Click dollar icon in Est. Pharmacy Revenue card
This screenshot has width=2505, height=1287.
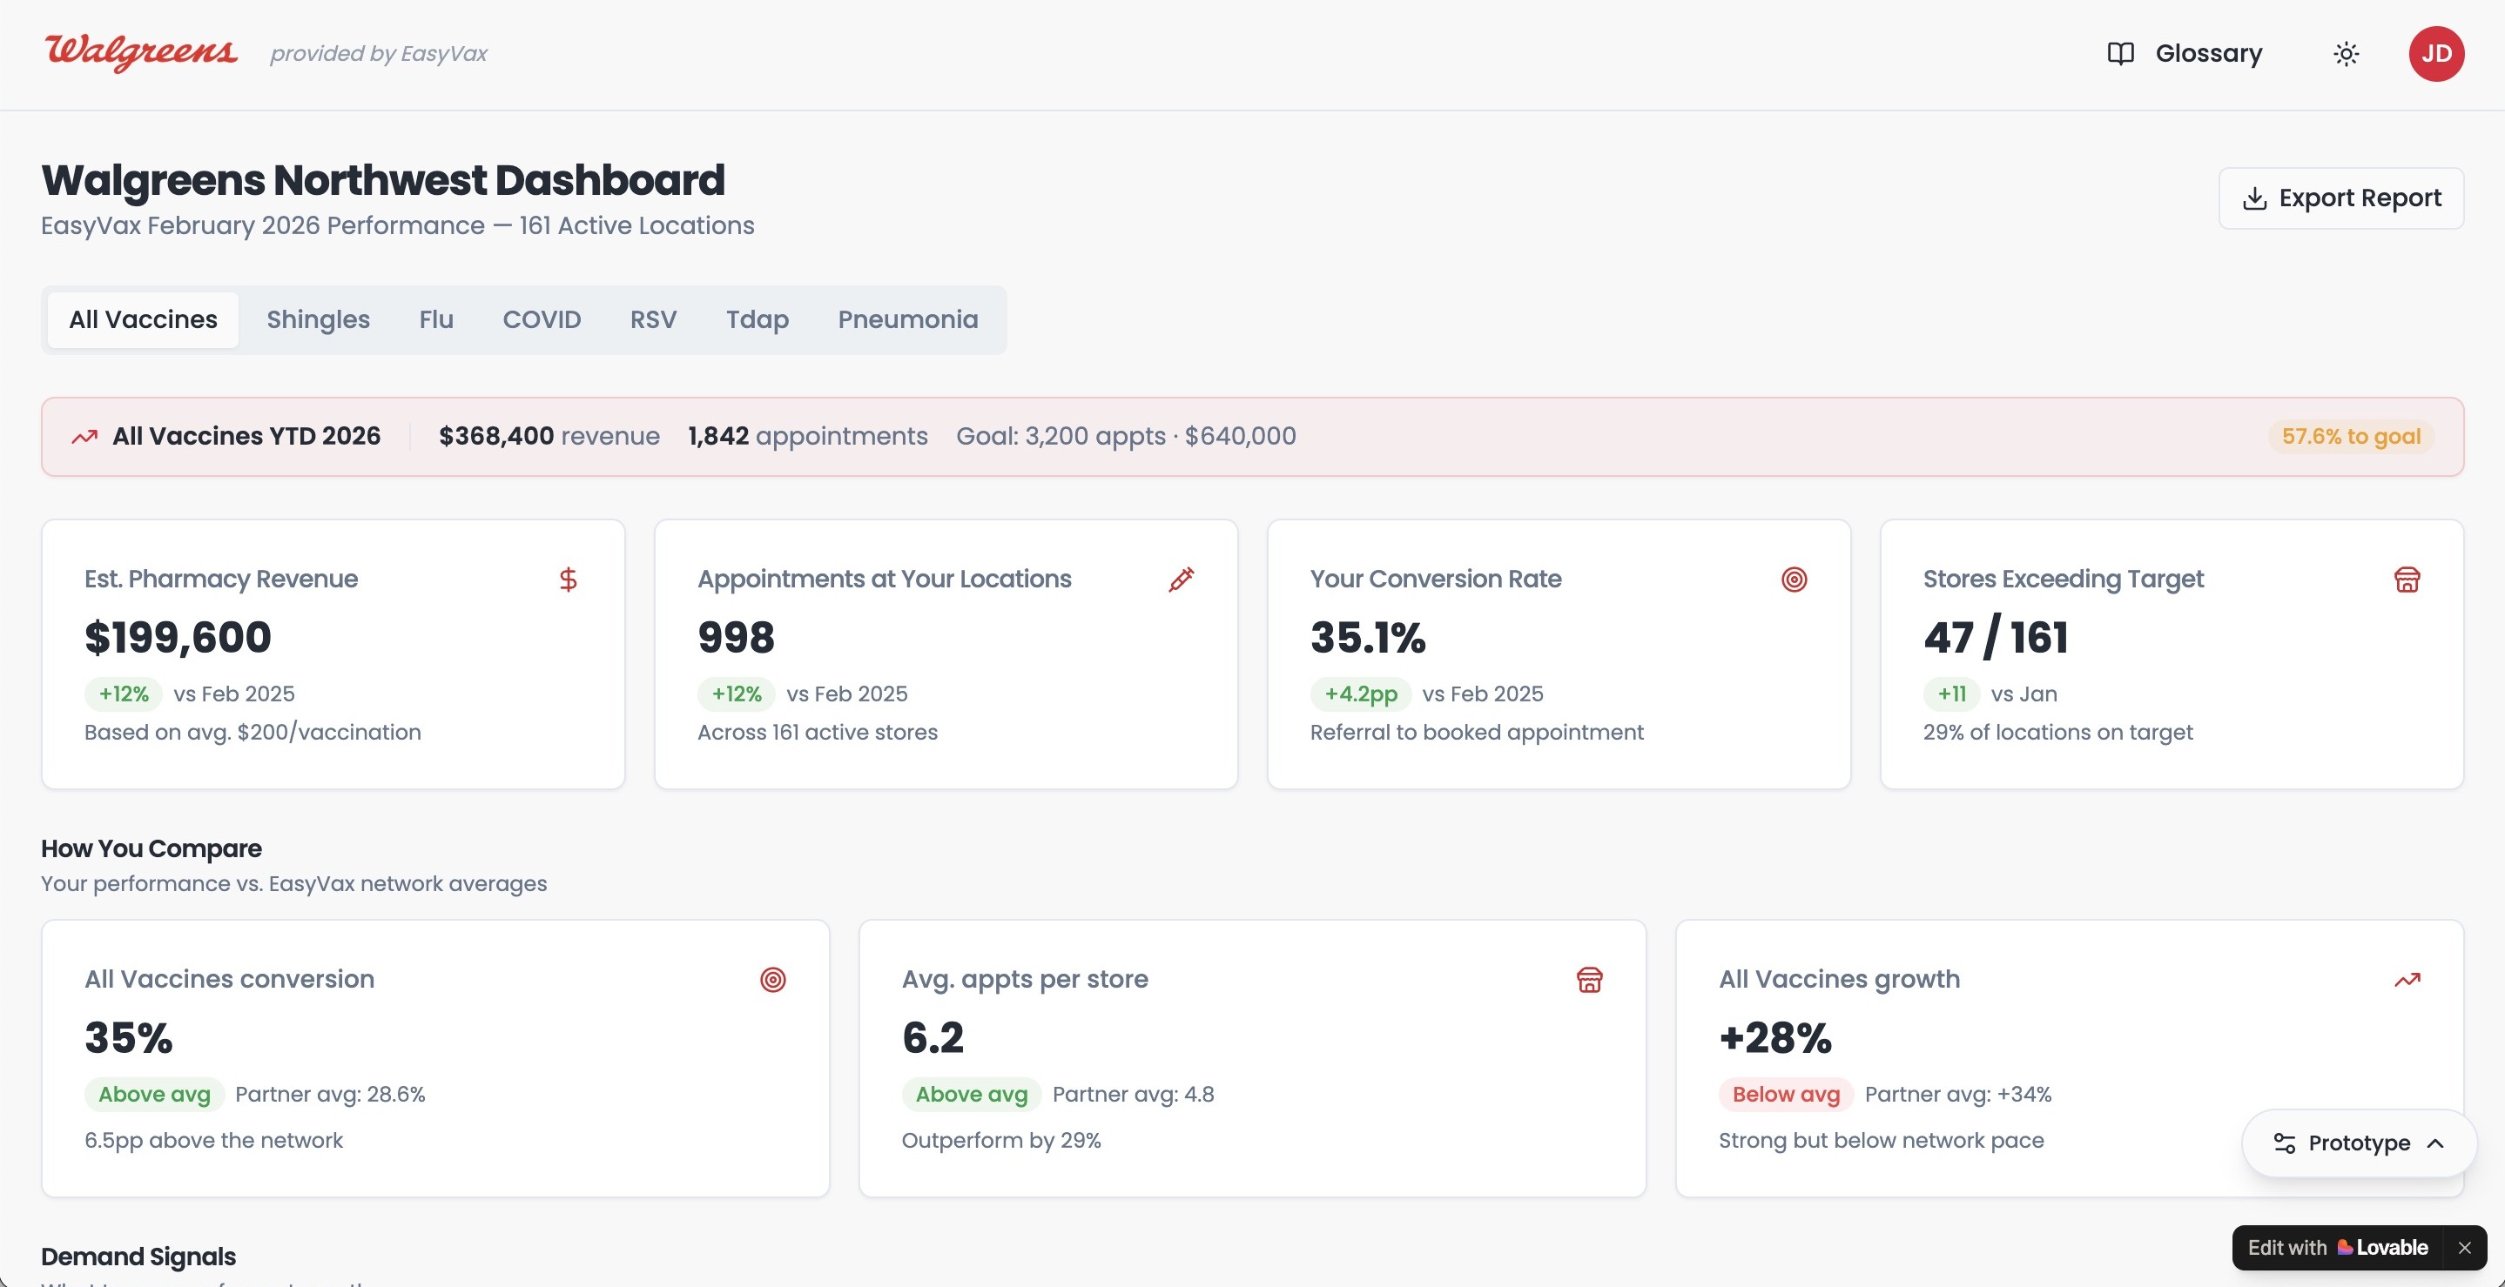(569, 580)
